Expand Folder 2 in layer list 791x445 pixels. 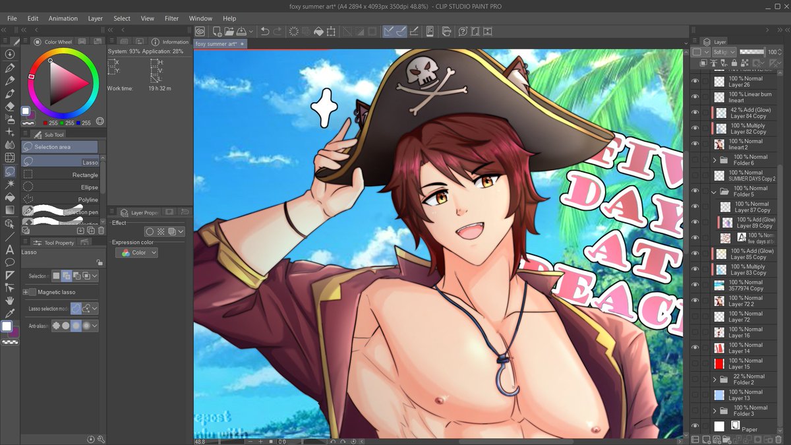tap(715, 379)
